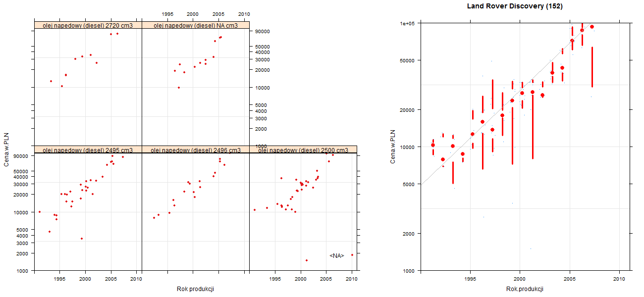Click '2010' x-axis tick below the 2500 cm3 panel
Screen dimensions: 644x297
pyautogui.click(x=351, y=279)
